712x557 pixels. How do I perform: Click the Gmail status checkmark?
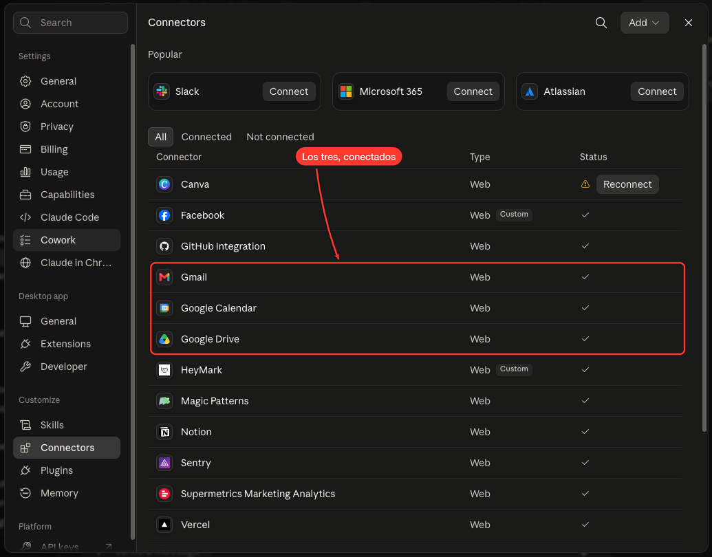pyautogui.click(x=585, y=277)
